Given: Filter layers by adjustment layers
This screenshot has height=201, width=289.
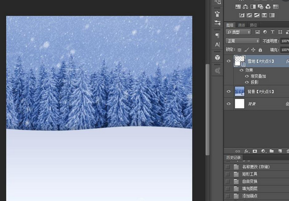Looking at the screenshot, I should pyautogui.click(x=265, y=32).
